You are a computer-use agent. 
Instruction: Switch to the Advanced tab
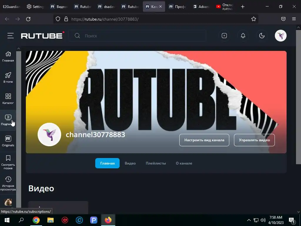(x=201, y=7)
